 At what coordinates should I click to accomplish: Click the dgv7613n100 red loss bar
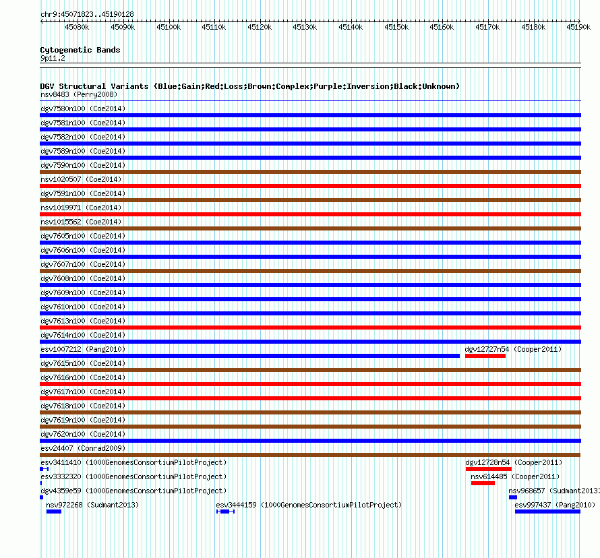[310, 328]
